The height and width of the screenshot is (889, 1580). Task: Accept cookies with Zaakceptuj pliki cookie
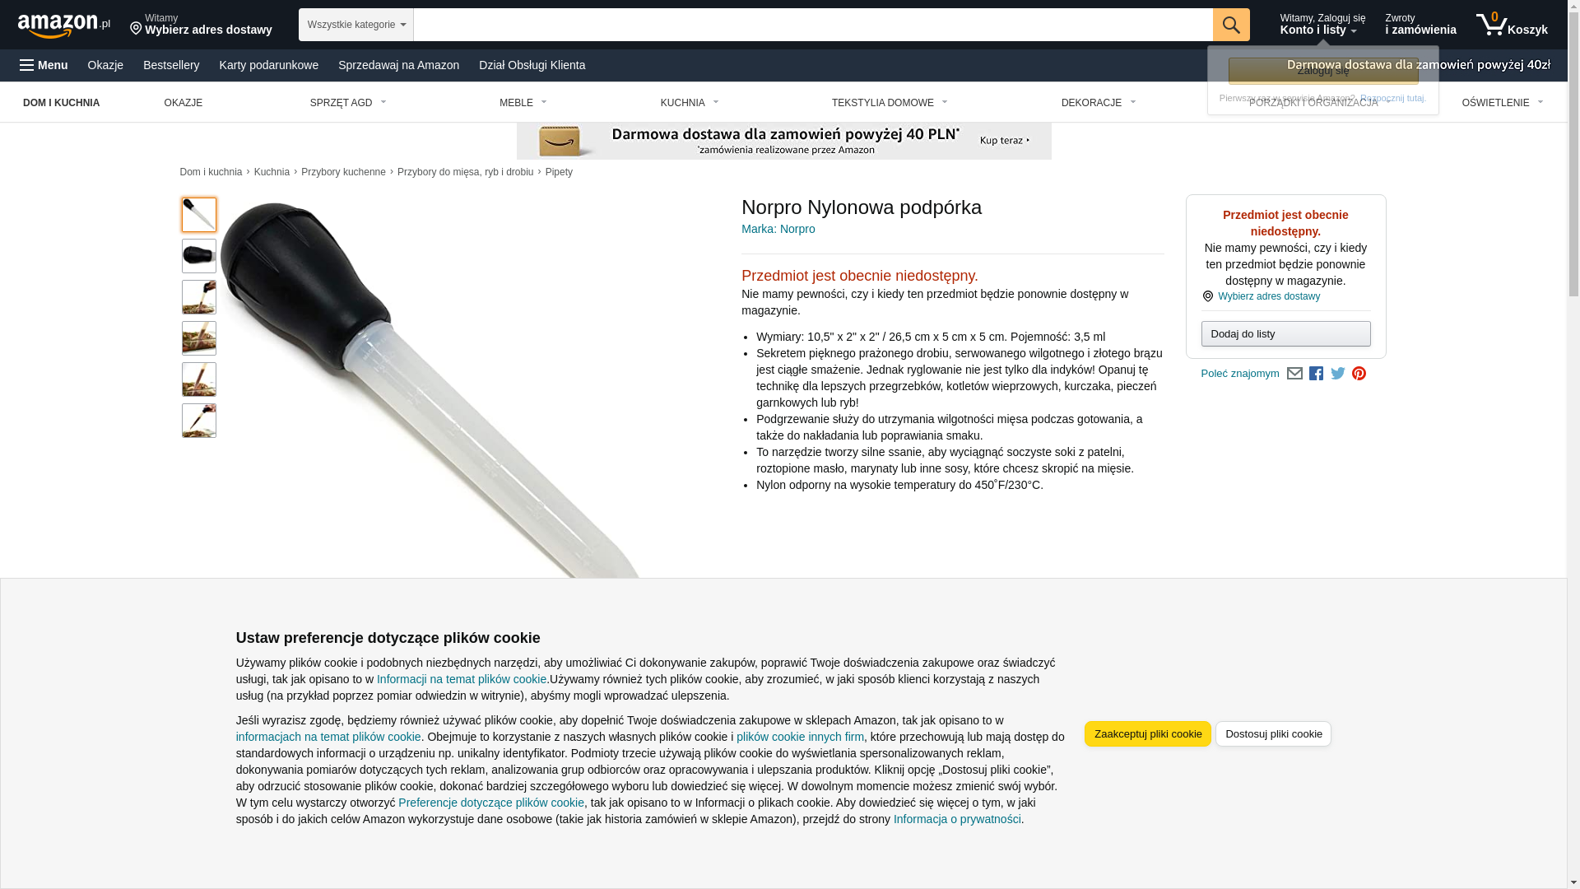tap(1148, 734)
